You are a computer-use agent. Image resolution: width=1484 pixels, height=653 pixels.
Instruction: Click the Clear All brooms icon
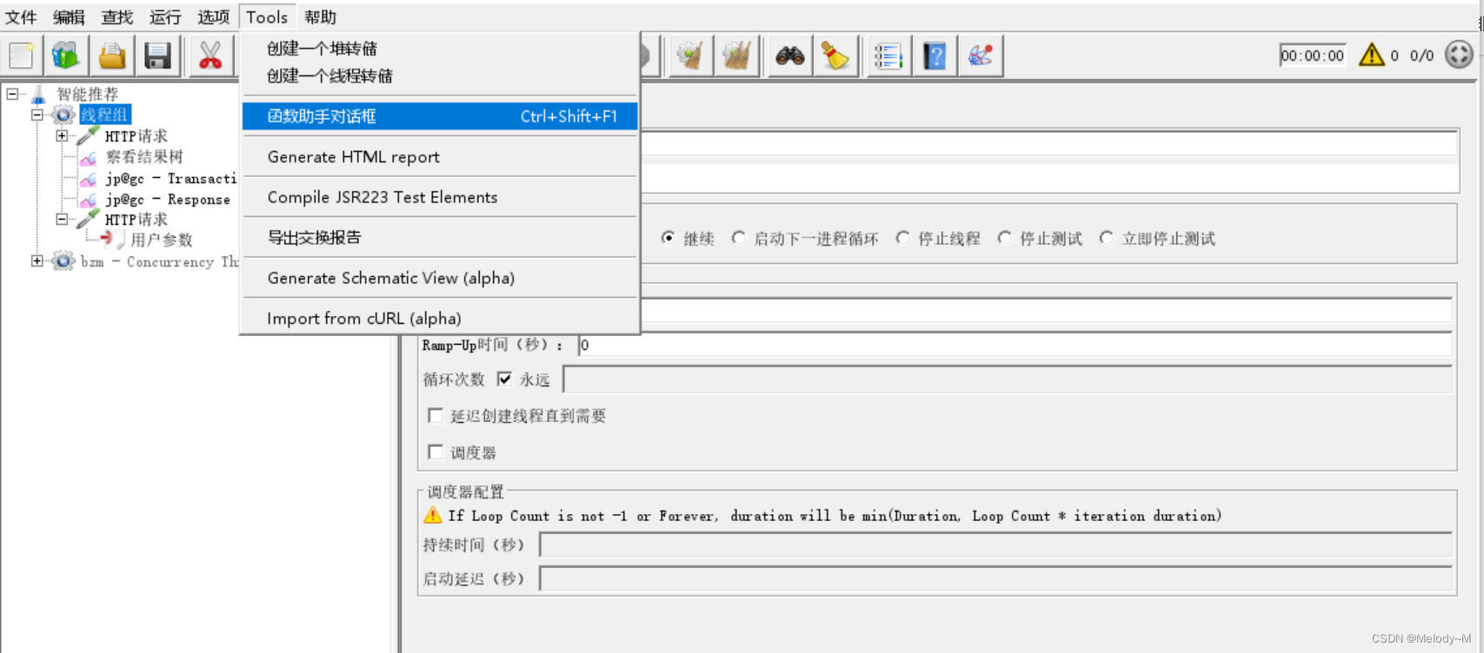pyautogui.click(x=737, y=56)
